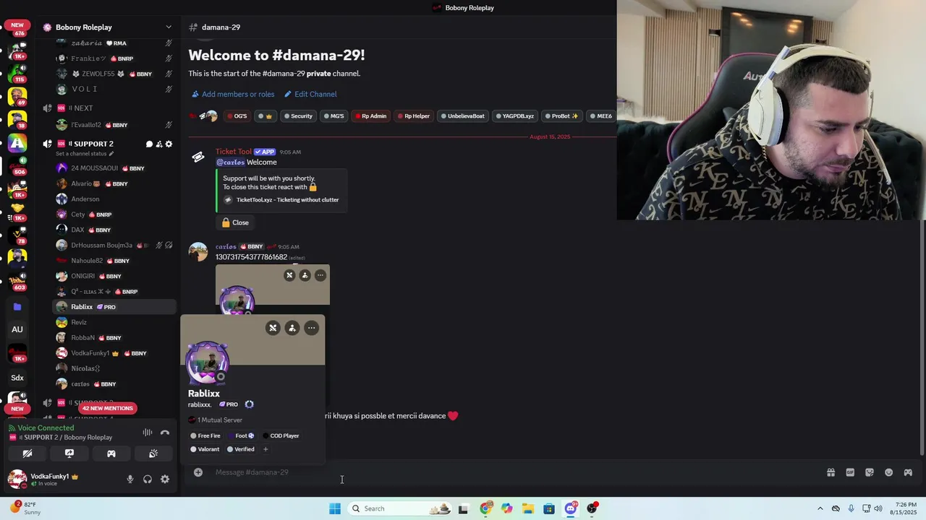Screen dimensions: 926x520
Task: Click the Edit Channel link
Action: click(310, 94)
